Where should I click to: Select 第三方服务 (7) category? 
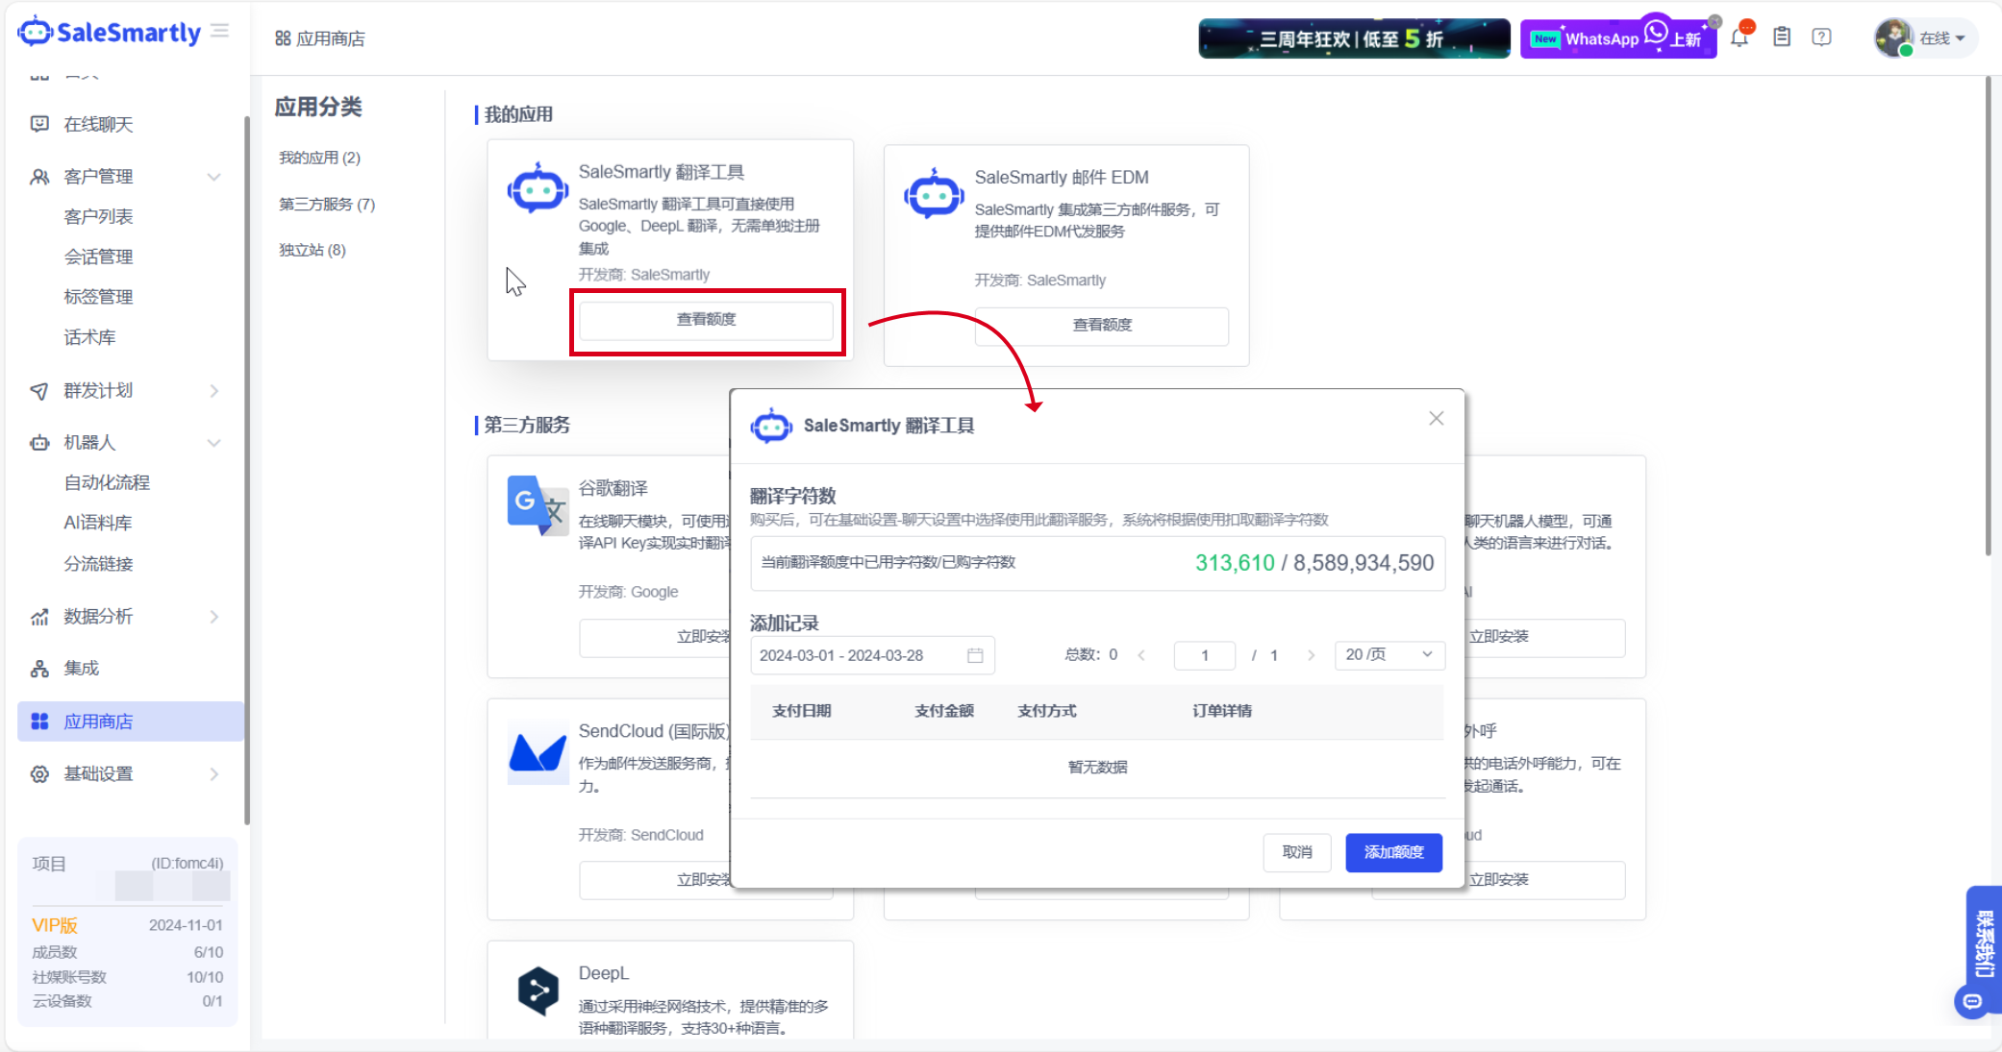tap(327, 205)
